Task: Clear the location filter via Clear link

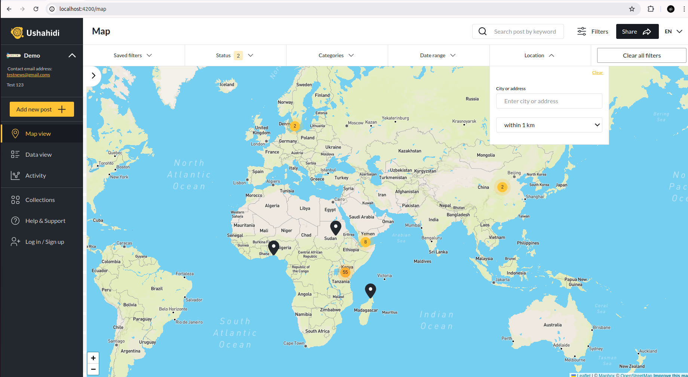Action: point(597,73)
